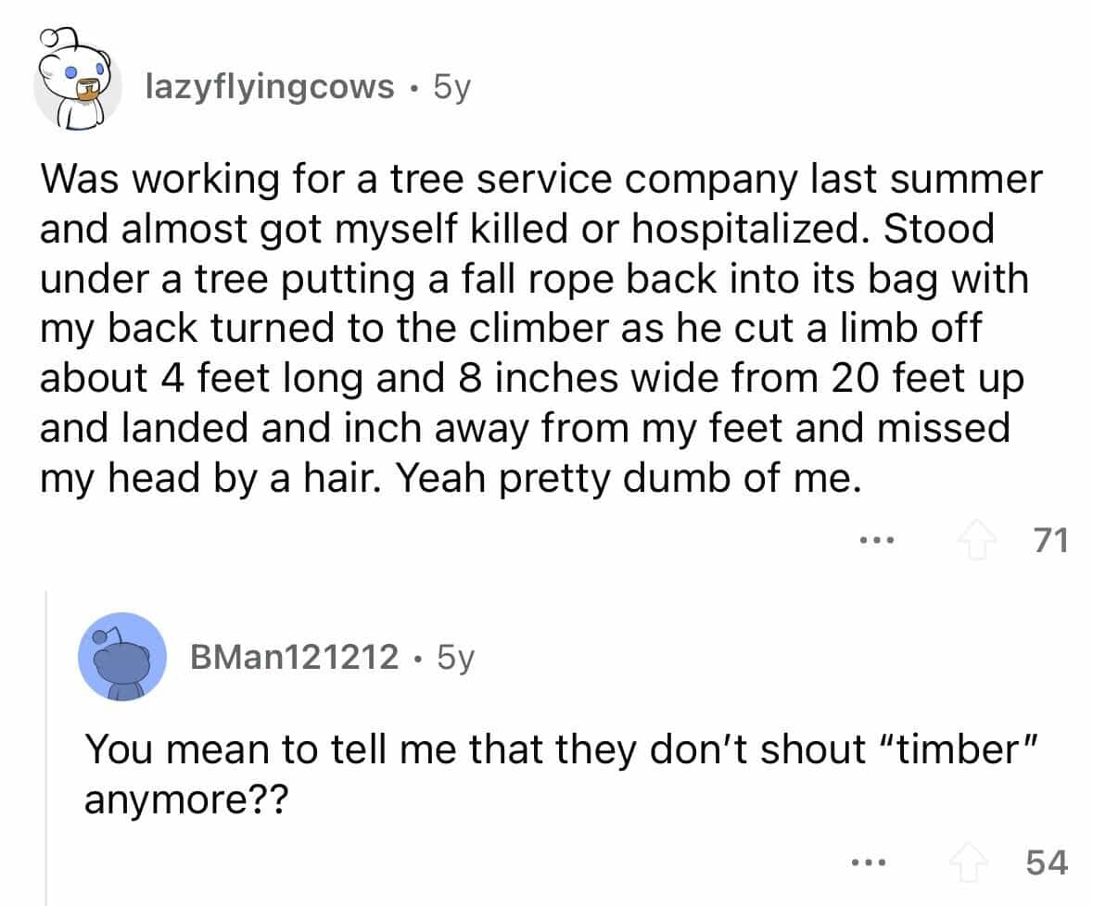
Task: Upvote lazyflyingcows' comment with the arrow icon
Action: tap(980, 538)
